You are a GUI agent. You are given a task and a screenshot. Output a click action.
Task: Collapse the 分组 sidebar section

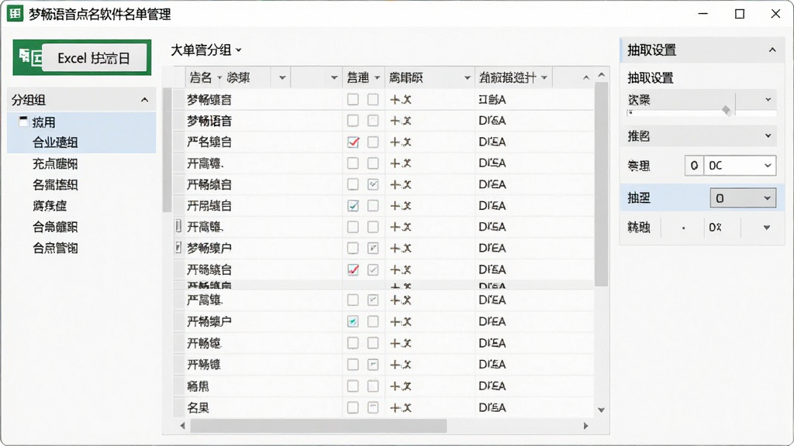tap(144, 100)
